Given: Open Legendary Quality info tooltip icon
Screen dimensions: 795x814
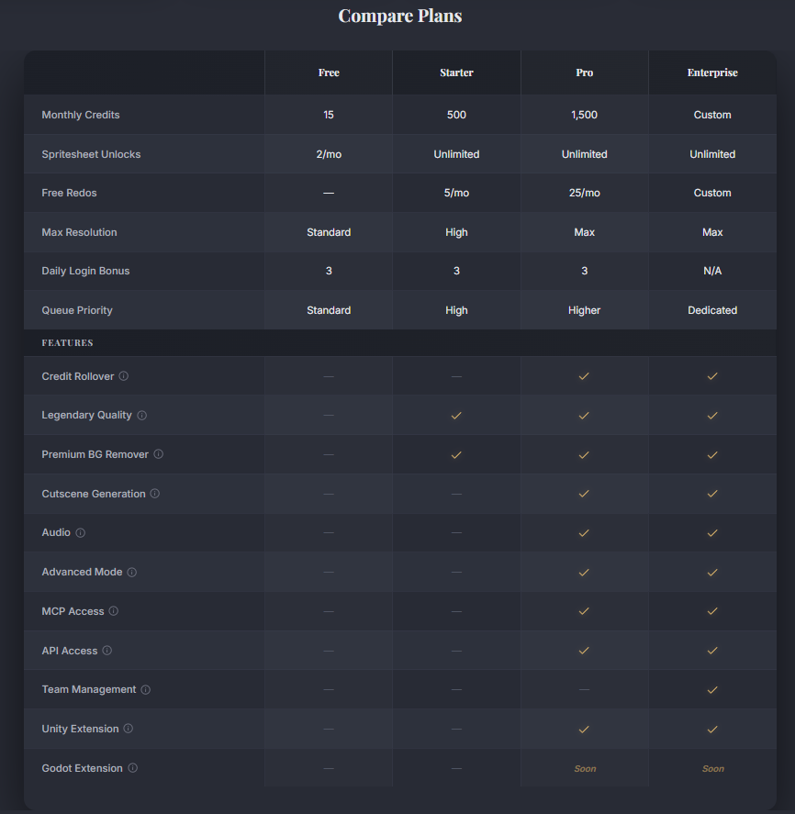Looking at the screenshot, I should (x=141, y=416).
